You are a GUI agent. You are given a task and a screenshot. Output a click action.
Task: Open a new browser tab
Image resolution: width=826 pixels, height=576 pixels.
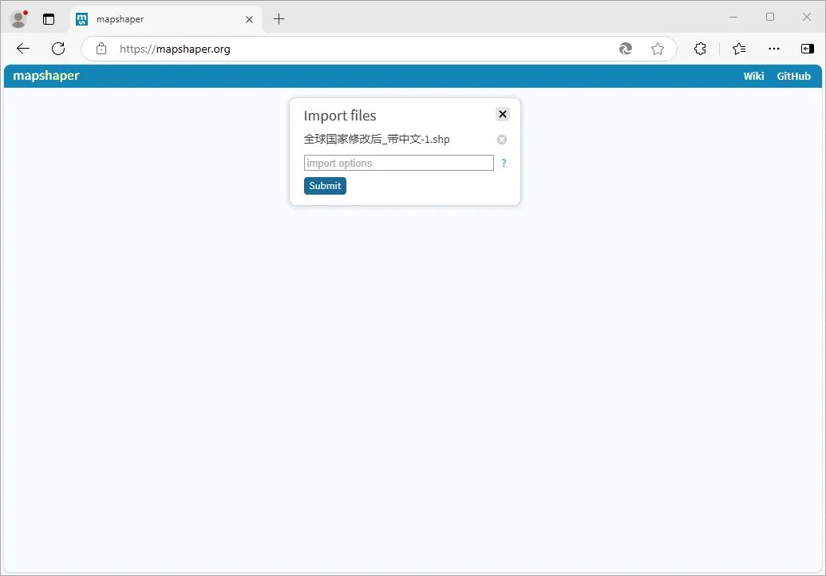pyautogui.click(x=279, y=19)
